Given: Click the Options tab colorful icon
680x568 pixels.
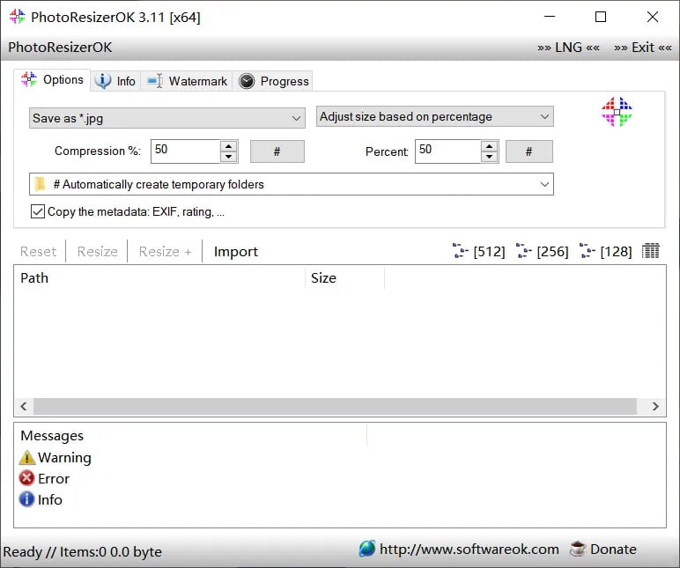Looking at the screenshot, I should 29,79.
